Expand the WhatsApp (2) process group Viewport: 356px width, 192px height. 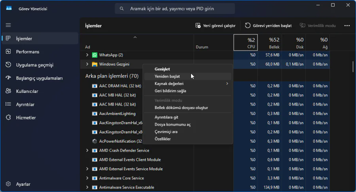tap(87, 55)
